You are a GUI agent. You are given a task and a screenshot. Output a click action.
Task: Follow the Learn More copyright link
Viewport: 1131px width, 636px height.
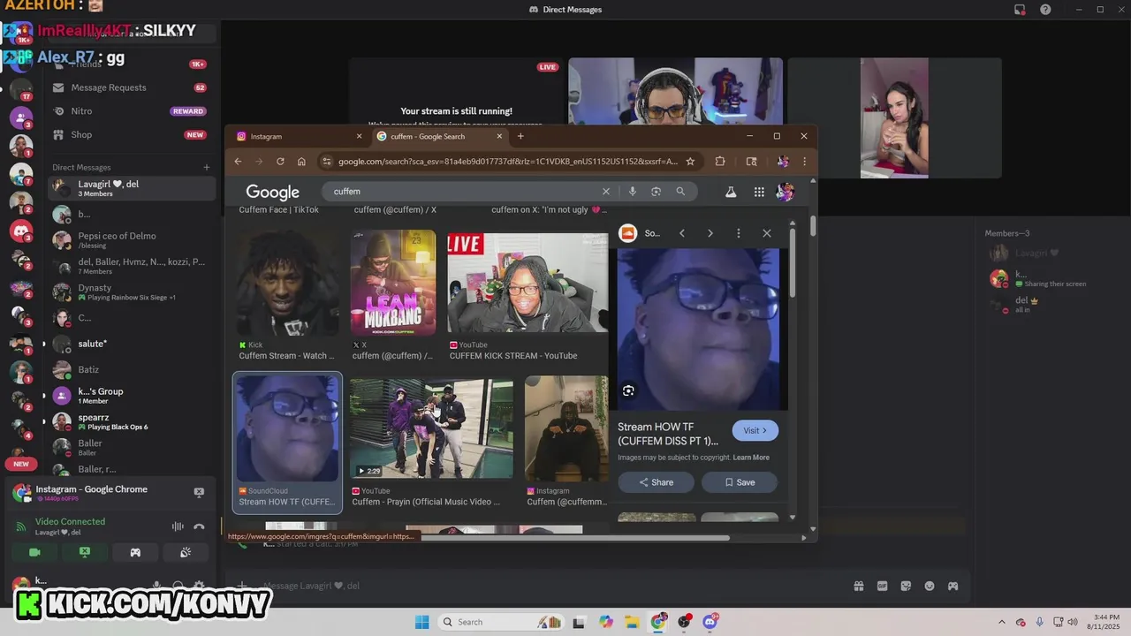[750, 458]
